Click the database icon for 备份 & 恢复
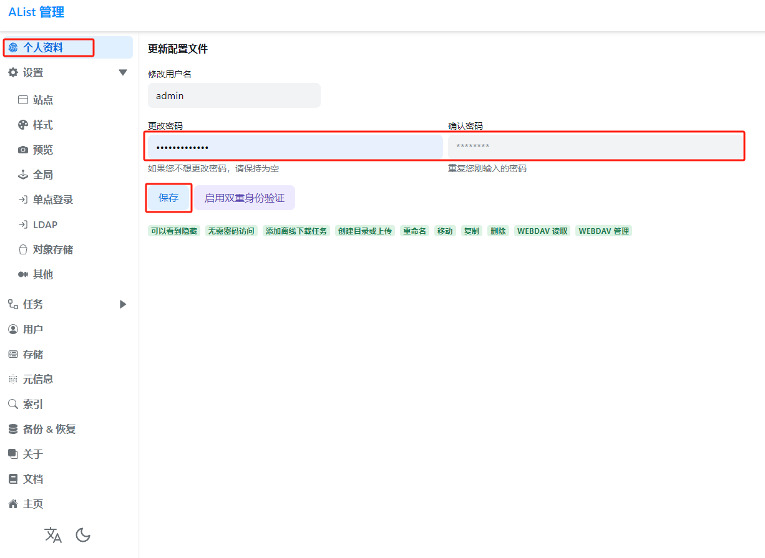Viewport: 765px width, 558px height. coord(12,429)
